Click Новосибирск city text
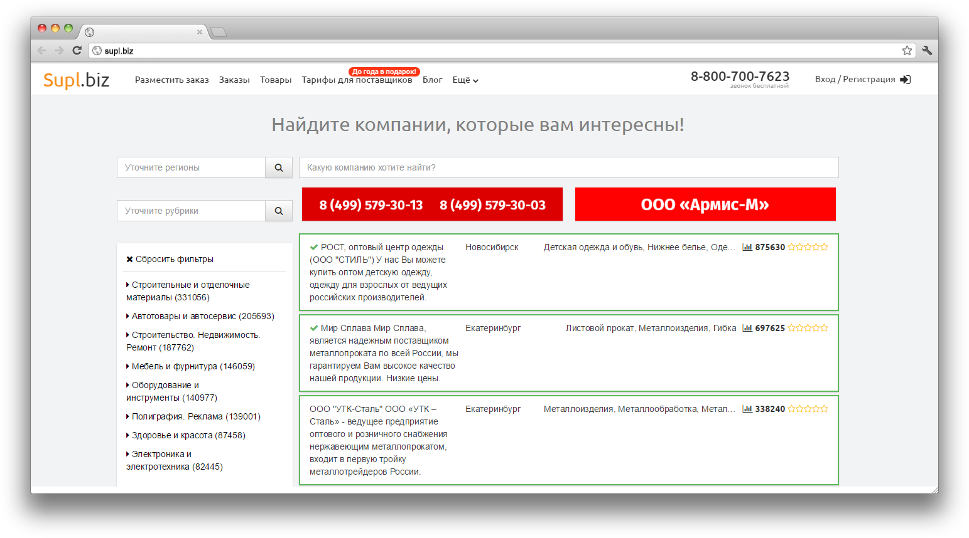969x538 pixels. [492, 247]
